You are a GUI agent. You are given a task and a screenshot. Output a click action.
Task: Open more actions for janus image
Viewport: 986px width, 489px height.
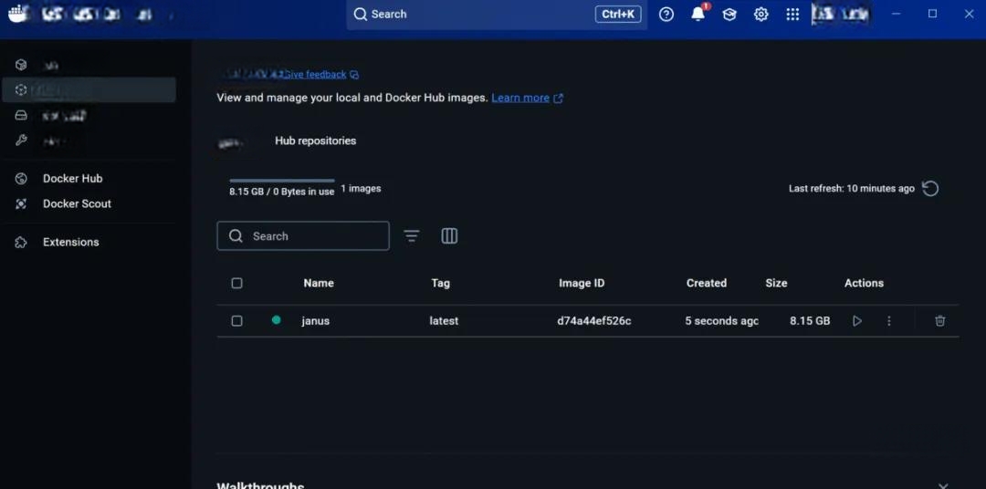click(x=888, y=321)
